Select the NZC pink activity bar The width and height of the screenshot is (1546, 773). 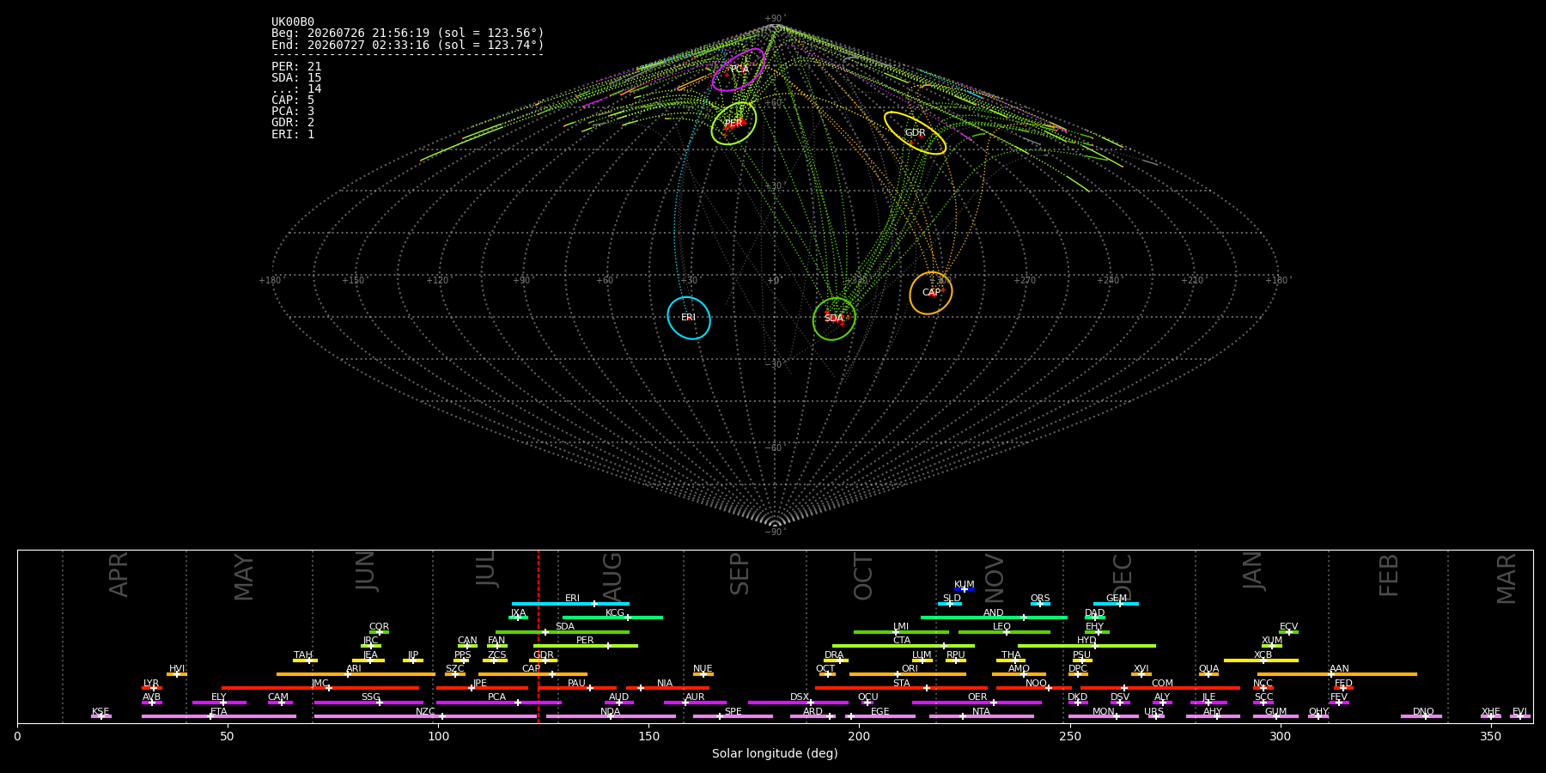(426, 716)
